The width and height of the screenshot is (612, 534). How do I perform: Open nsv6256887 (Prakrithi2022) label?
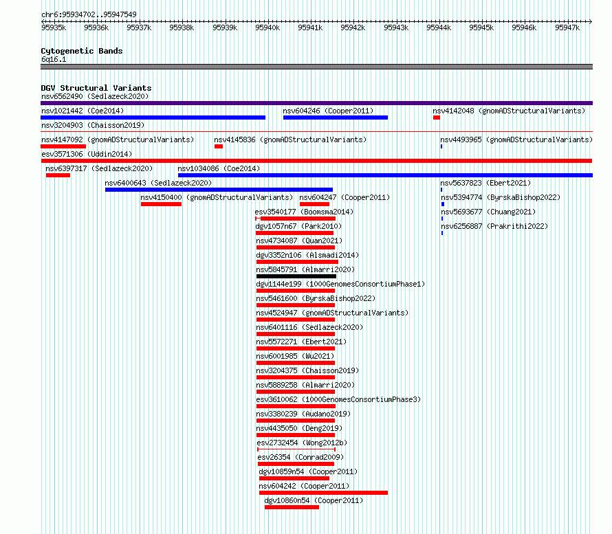(x=494, y=226)
